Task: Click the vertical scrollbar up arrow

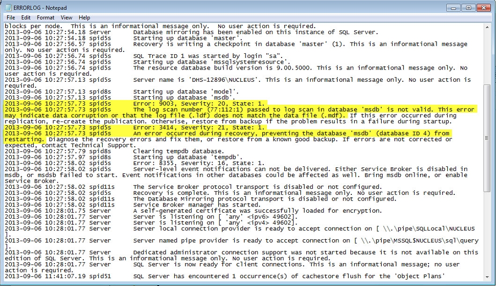Action: tap(487, 27)
